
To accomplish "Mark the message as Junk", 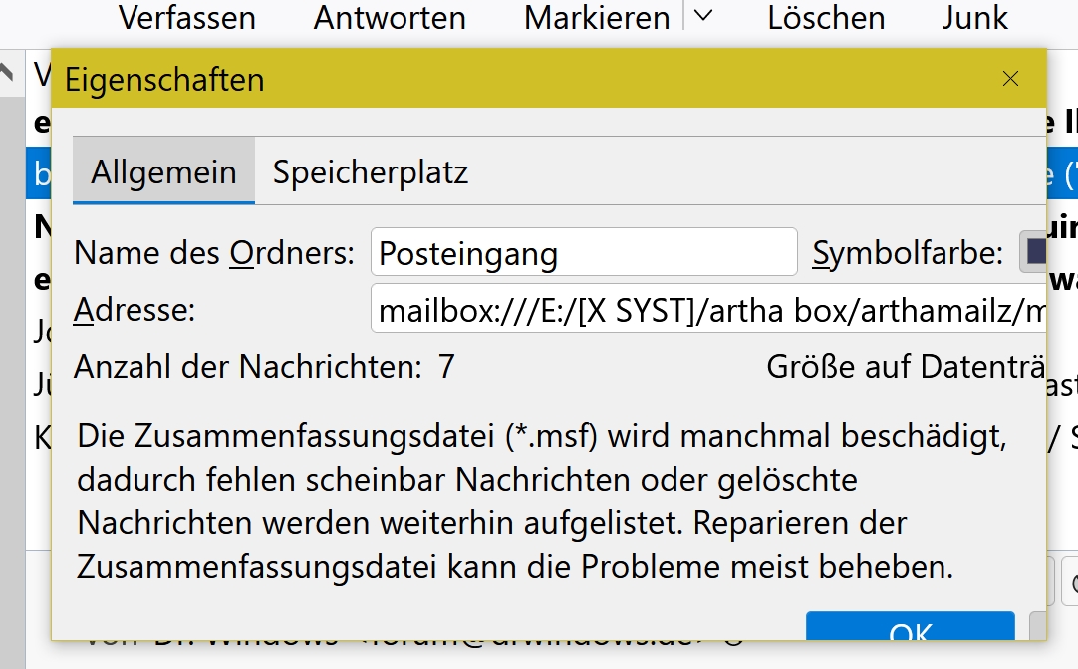I will tap(975, 18).
